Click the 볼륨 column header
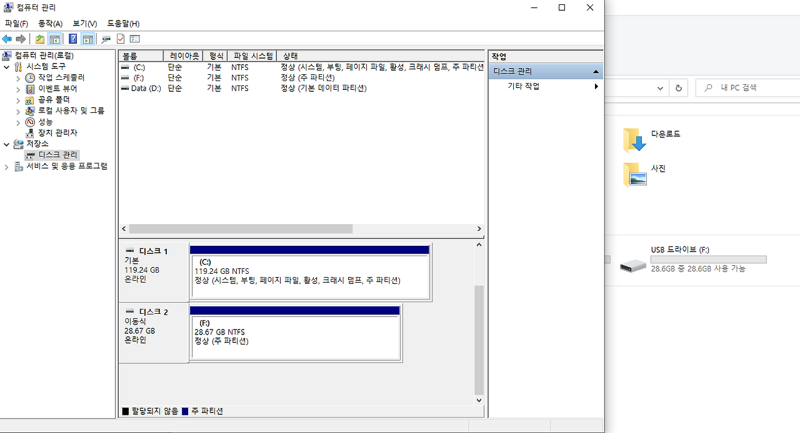The image size is (800, 433). [141, 56]
